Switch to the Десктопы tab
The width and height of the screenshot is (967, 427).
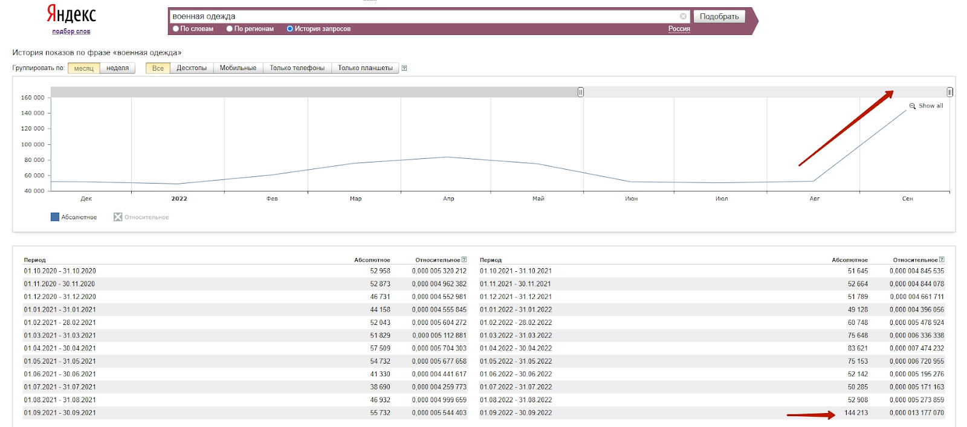(x=192, y=68)
